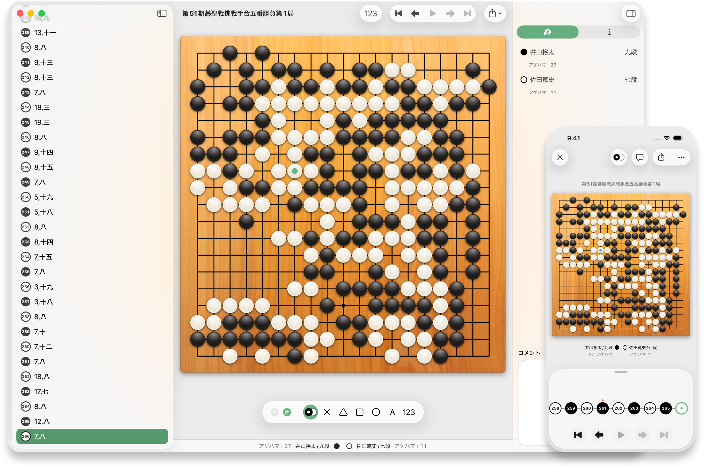Select move 256 at 3,十九
The image size is (704, 467).
(92, 287)
